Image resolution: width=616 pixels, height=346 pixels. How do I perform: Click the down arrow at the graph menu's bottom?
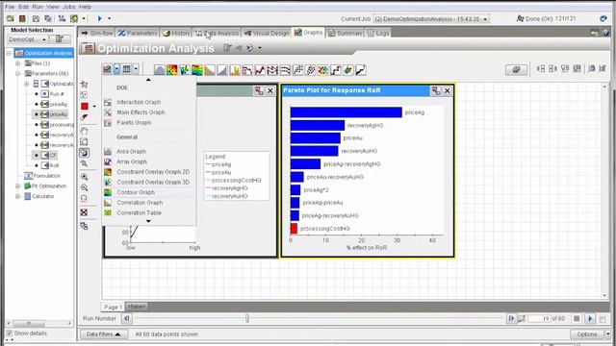pos(148,221)
